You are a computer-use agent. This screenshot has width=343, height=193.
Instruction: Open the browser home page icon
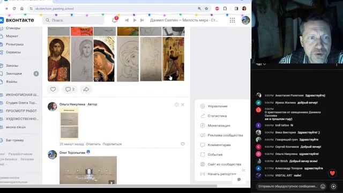click(21, 9)
